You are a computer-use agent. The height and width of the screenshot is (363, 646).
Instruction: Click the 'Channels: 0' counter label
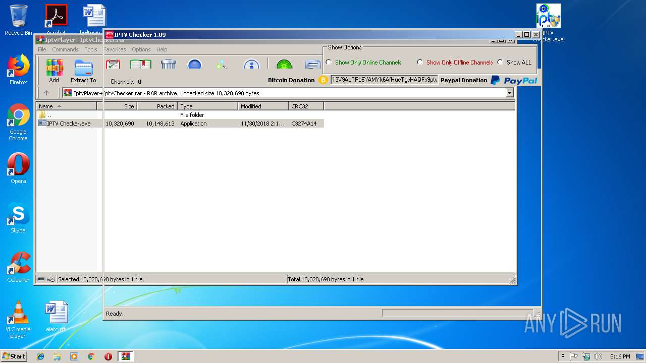[x=126, y=82]
